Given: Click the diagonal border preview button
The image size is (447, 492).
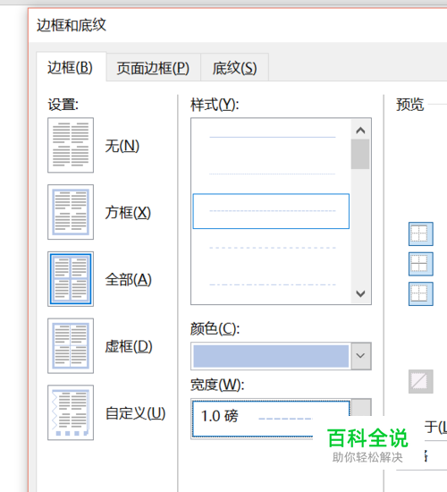Looking at the screenshot, I should pyautogui.click(x=421, y=382).
